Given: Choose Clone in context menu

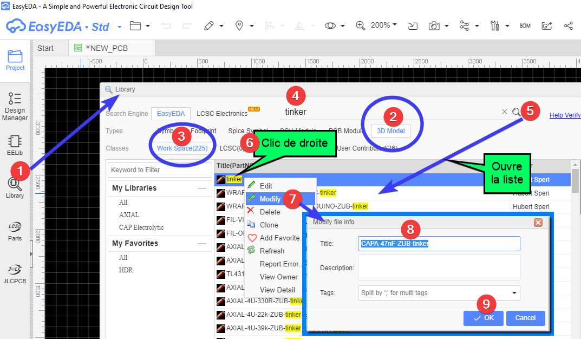Looking at the screenshot, I should (x=281, y=225).
